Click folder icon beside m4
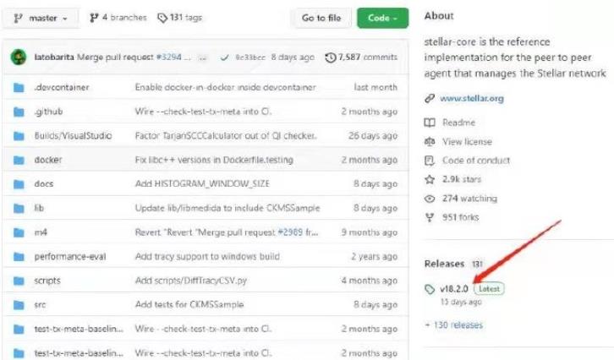Screen dimensions: 614x360 coord(19,233)
